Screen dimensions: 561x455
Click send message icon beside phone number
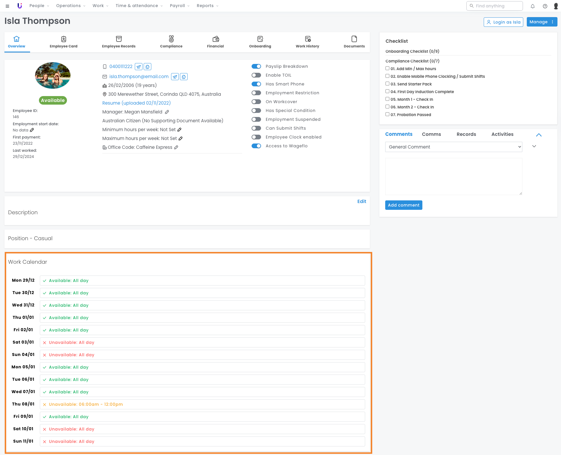pyautogui.click(x=139, y=67)
